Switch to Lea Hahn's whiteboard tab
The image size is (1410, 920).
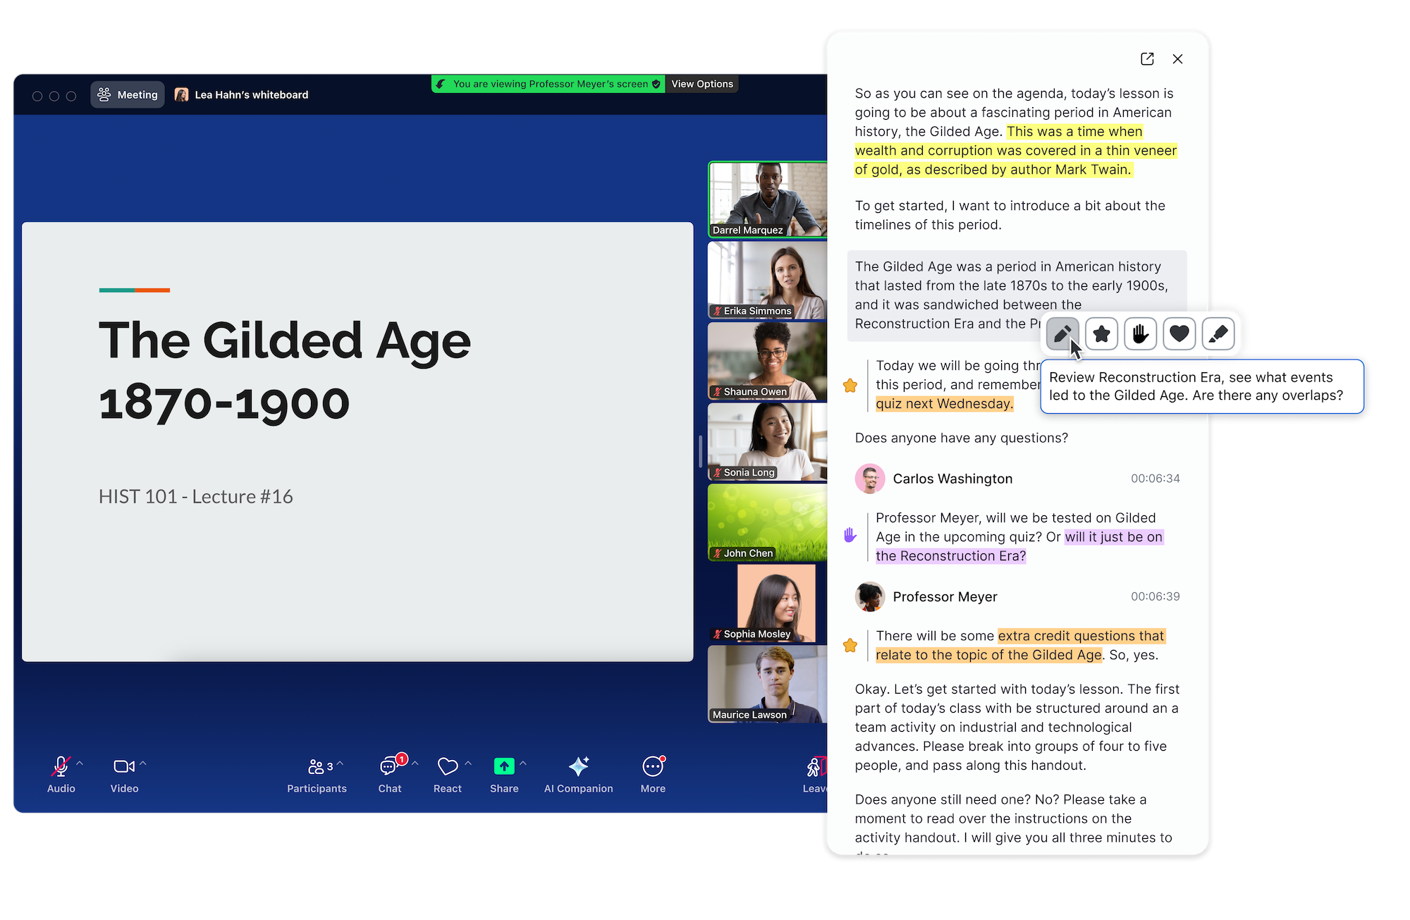coord(241,94)
